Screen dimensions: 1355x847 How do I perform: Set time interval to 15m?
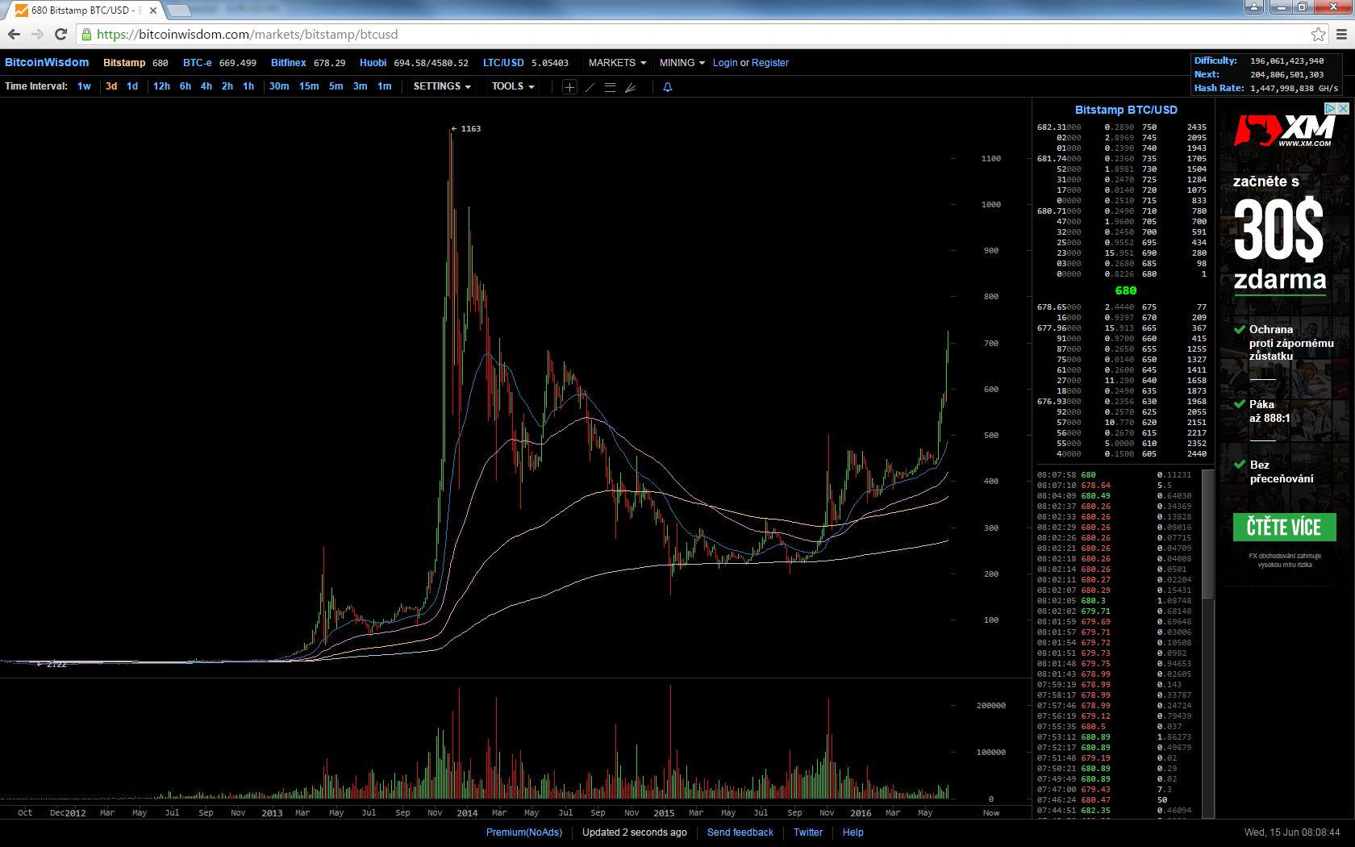pos(309,86)
